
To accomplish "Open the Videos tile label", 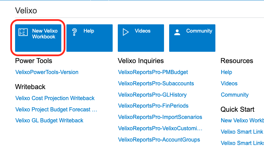I will click(x=142, y=31).
